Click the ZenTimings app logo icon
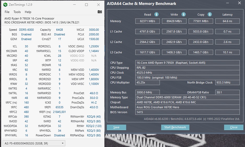 click(5, 5)
